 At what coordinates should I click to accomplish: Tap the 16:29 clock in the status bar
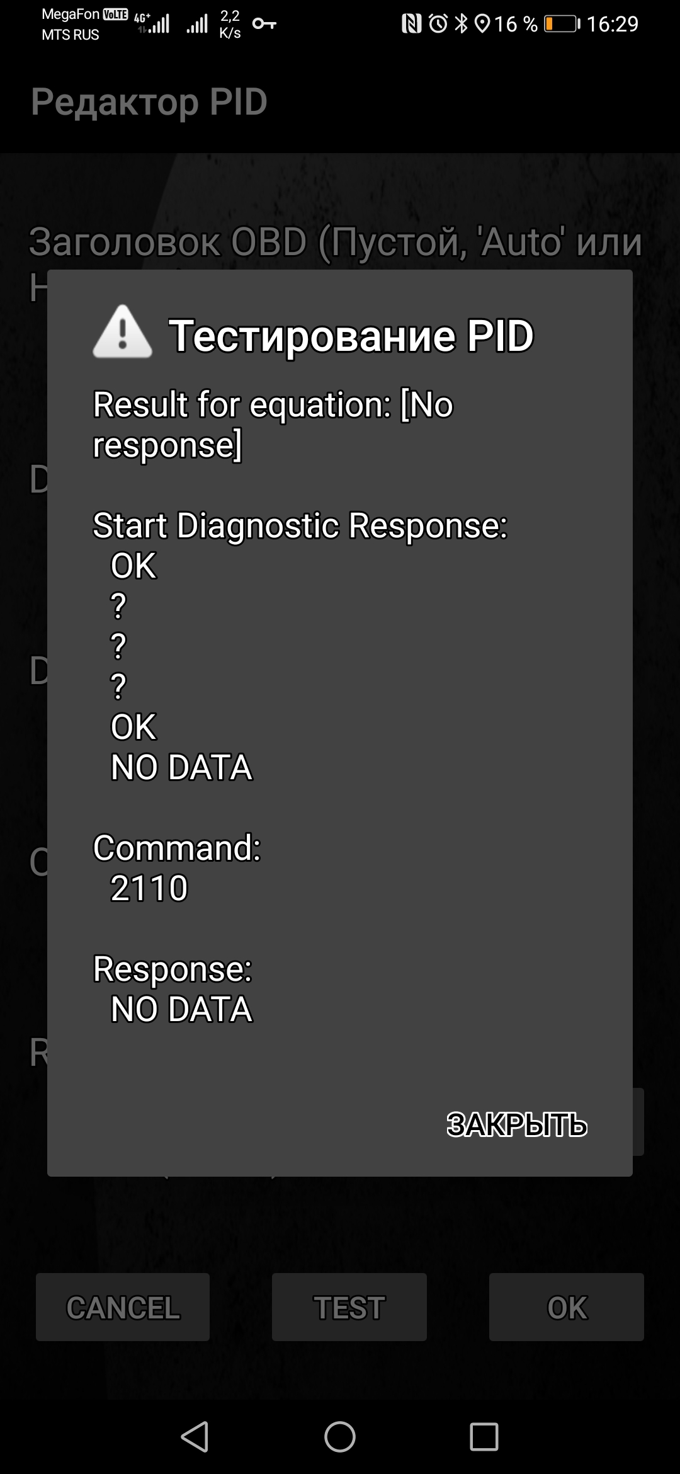click(612, 24)
